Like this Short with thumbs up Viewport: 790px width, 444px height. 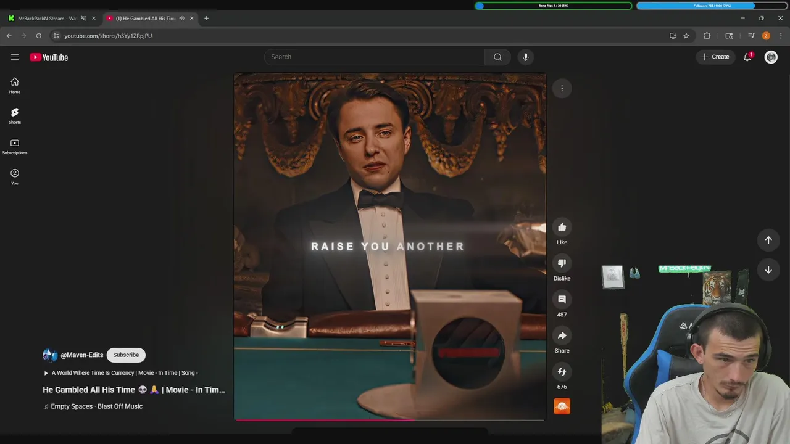[x=562, y=227]
